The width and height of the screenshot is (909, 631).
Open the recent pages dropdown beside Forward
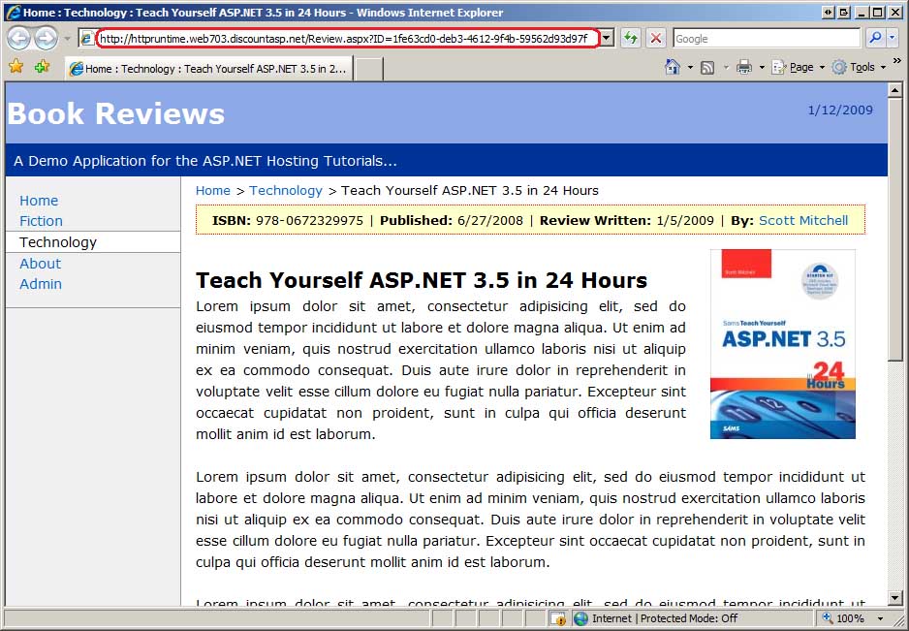[67, 39]
